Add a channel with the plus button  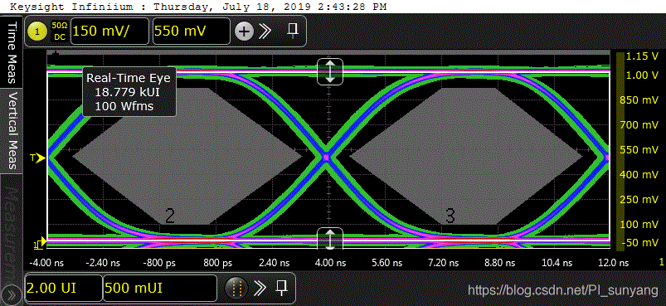click(x=244, y=32)
